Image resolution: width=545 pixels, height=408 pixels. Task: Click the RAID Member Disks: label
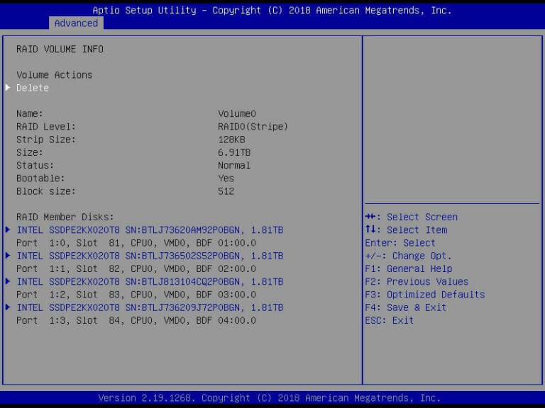[65, 217]
